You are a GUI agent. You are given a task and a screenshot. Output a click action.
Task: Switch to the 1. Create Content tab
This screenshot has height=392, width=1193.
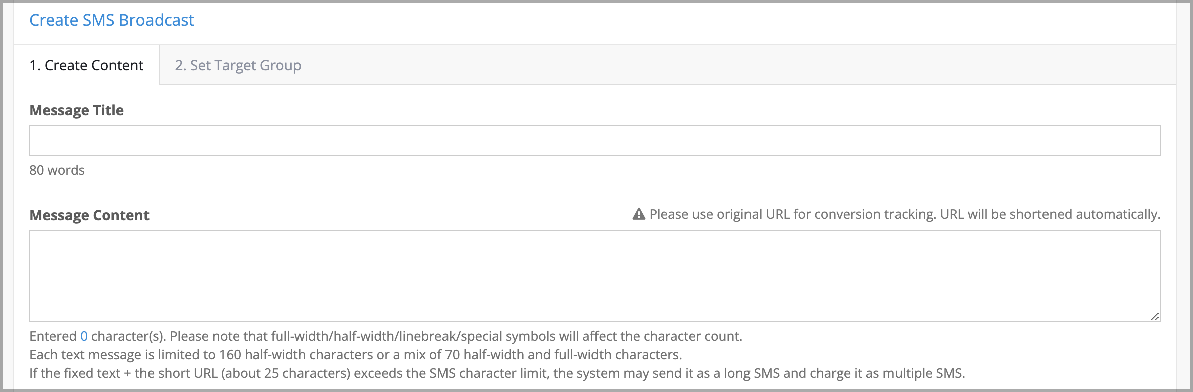click(x=86, y=65)
